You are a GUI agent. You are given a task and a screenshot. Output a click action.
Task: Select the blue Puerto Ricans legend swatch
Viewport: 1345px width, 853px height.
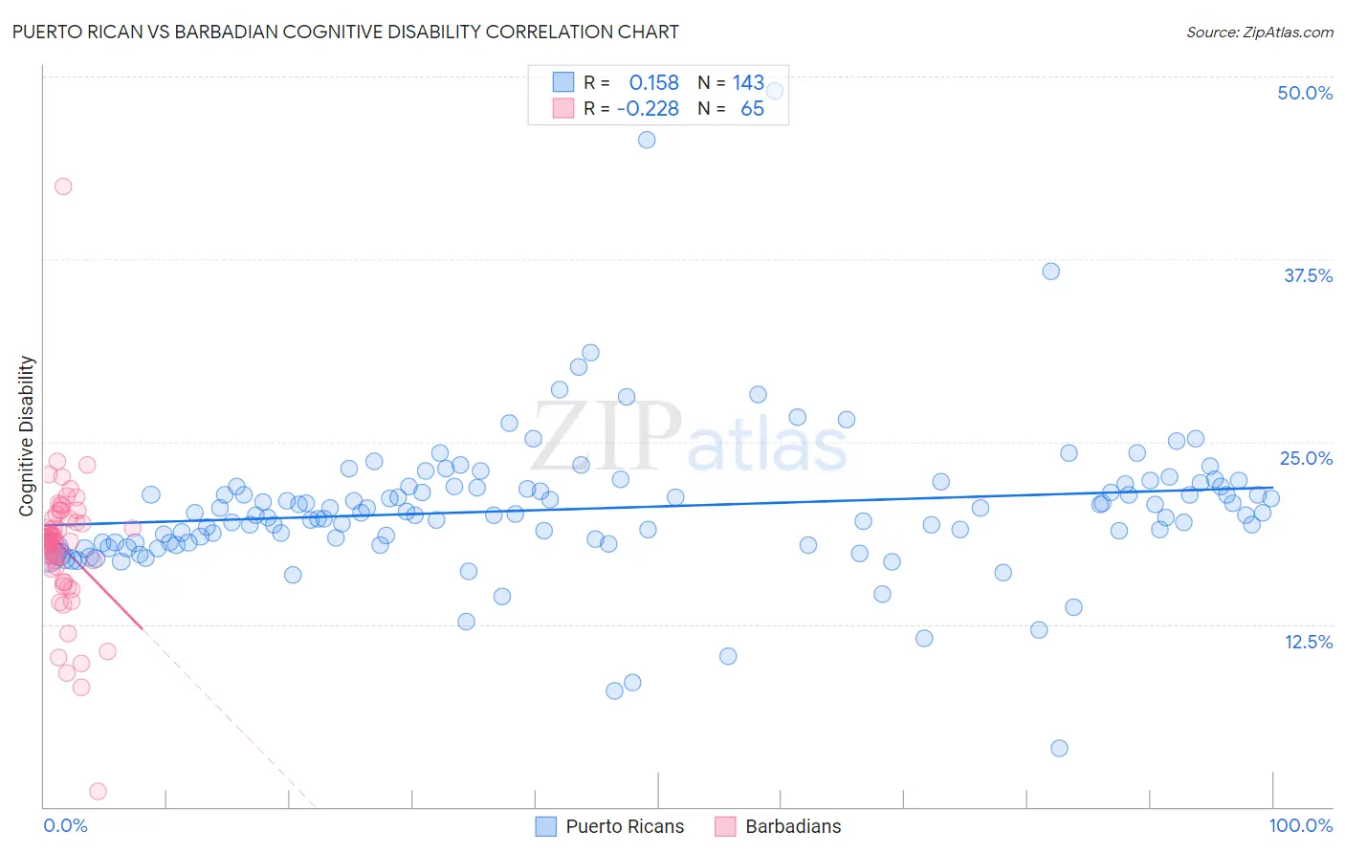[545, 826]
